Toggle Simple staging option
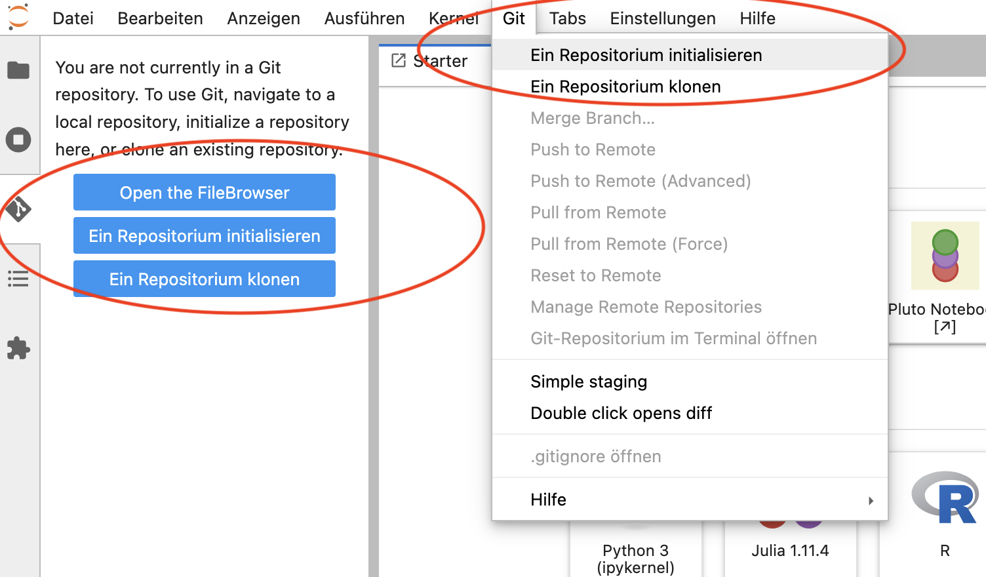Screen dimensions: 986x577 tap(588, 382)
